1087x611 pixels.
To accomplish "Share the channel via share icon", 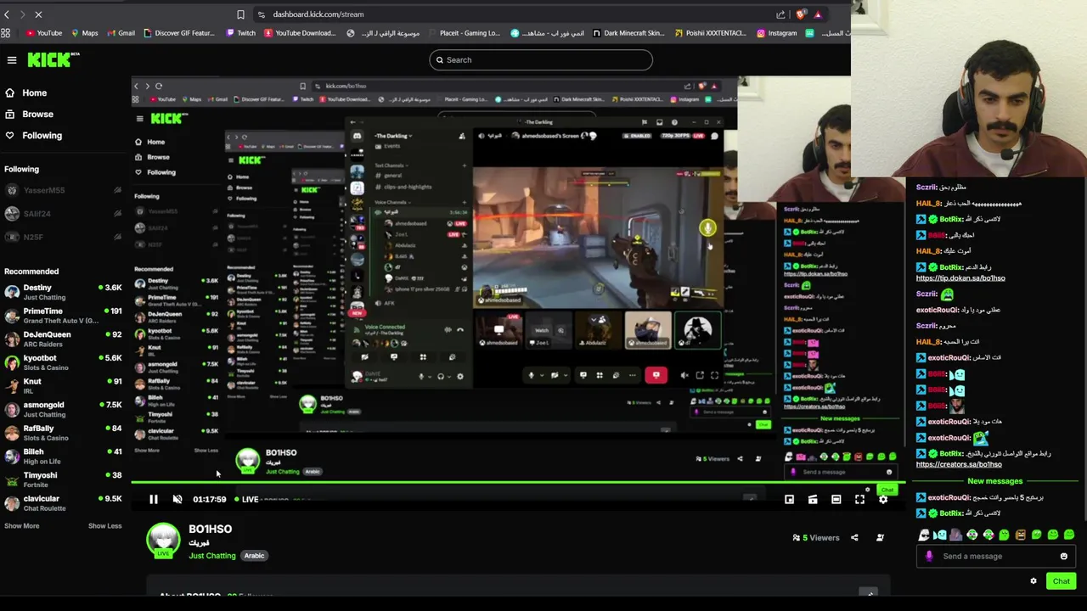I will 854,537.
